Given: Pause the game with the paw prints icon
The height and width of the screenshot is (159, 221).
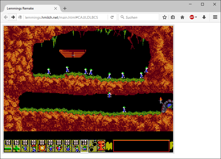Looking at the screenshot, I should click(x=93, y=146).
